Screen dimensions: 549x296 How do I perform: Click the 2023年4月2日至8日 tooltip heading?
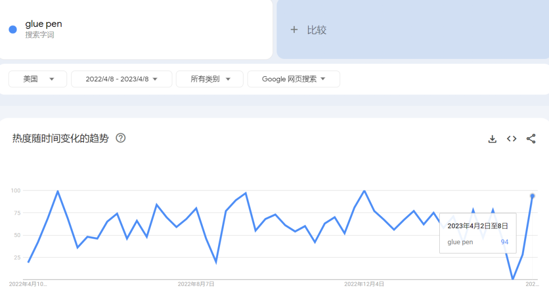(x=477, y=226)
